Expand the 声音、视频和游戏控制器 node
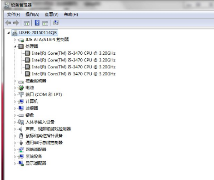Image resolution: width=214 pixels, height=180 pixels. point(15,129)
